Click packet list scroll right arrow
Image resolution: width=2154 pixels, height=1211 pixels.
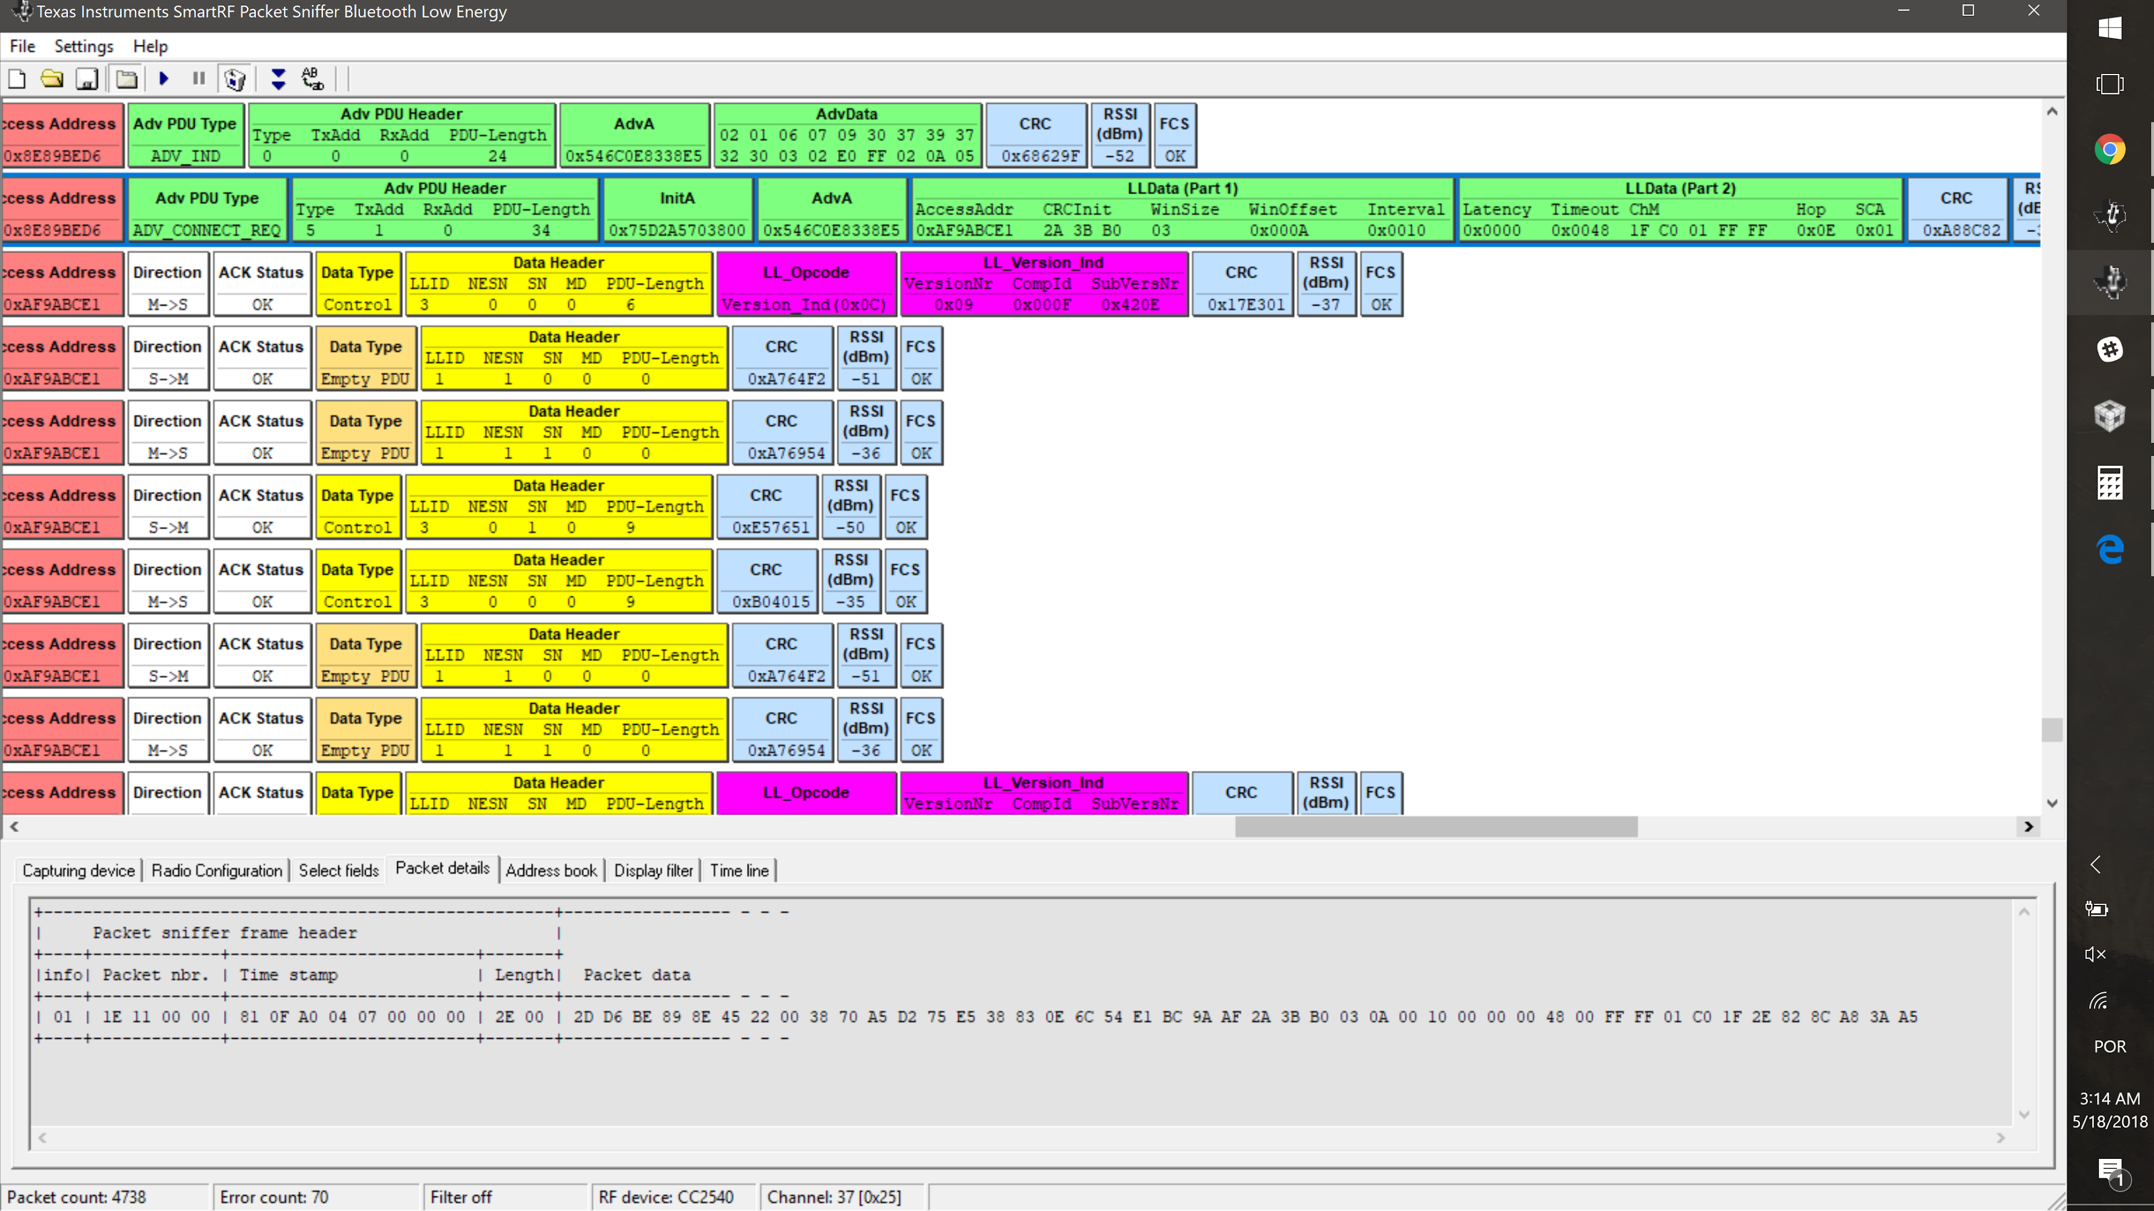(x=2028, y=827)
